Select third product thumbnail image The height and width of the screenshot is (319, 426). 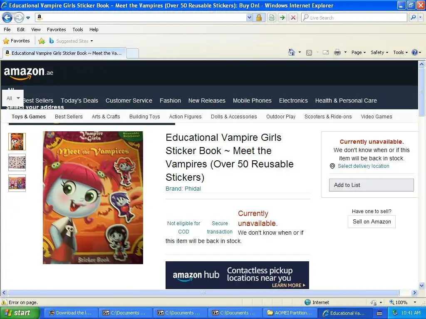coord(17,183)
